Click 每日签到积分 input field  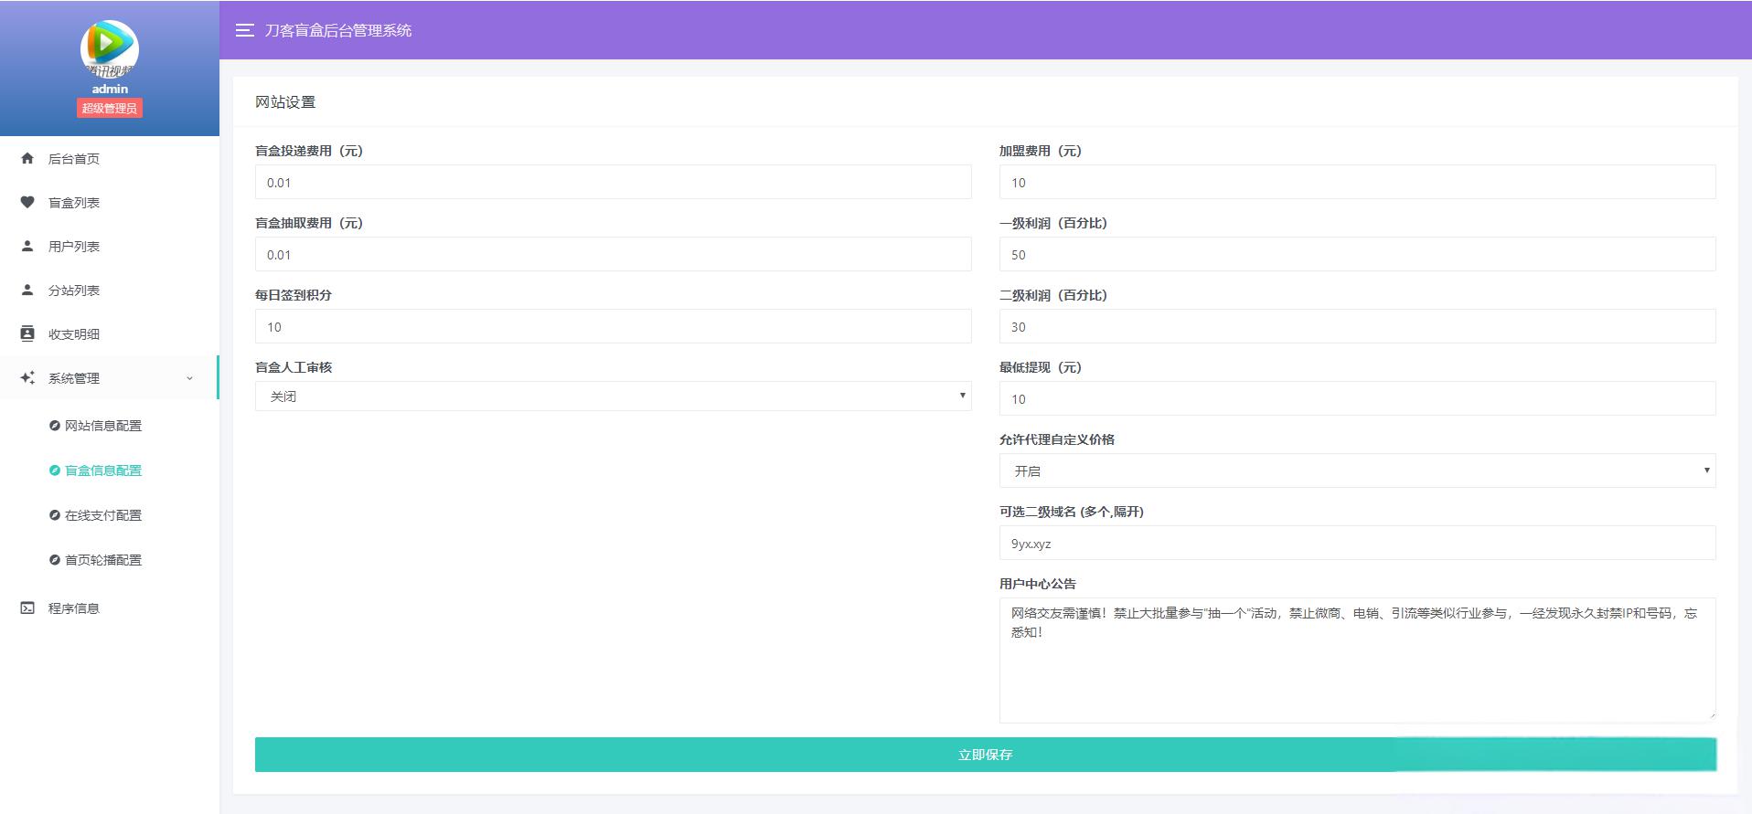613,326
